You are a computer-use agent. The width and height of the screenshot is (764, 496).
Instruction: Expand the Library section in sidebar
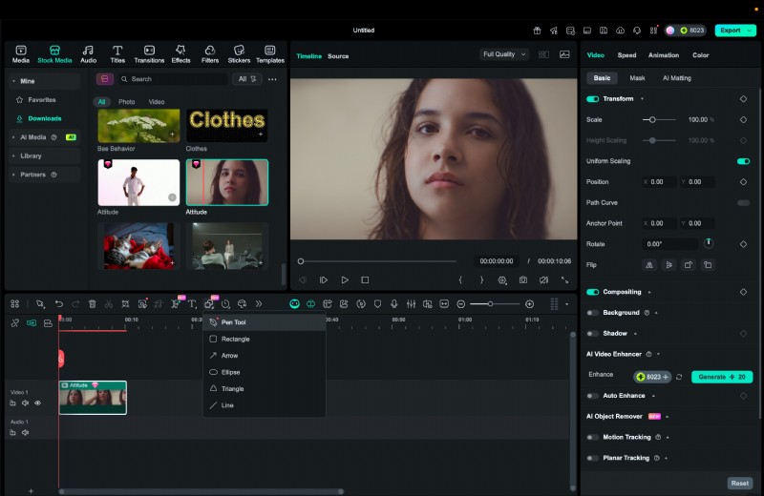(31, 155)
